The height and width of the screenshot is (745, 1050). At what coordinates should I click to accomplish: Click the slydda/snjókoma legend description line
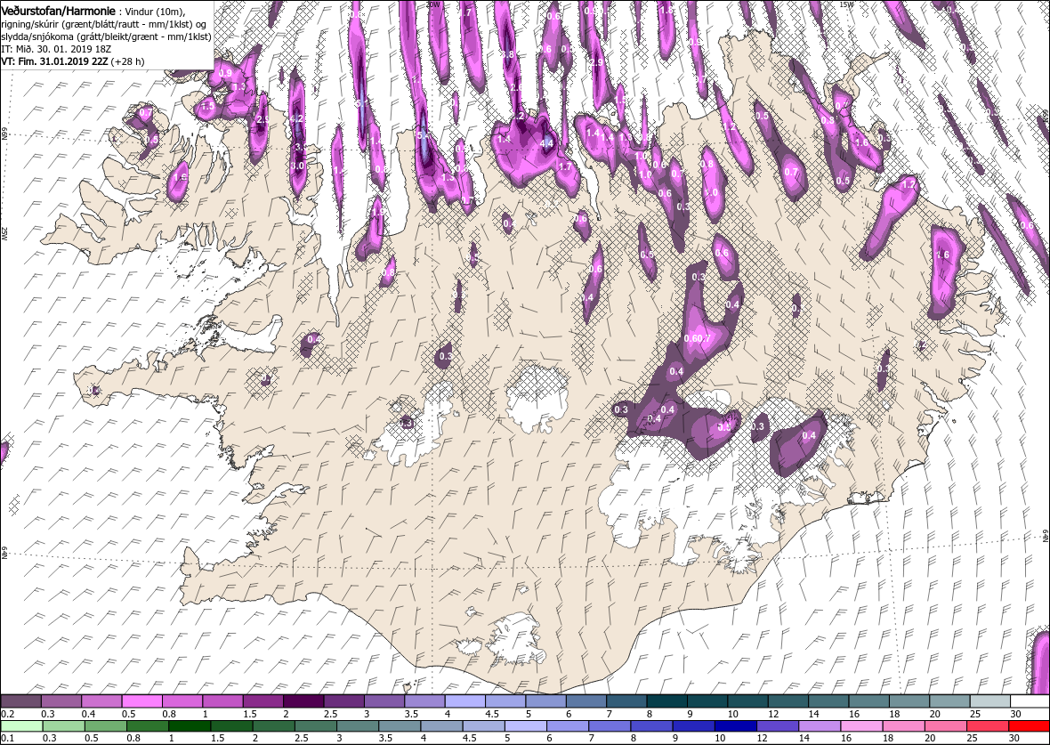pyautogui.click(x=106, y=36)
